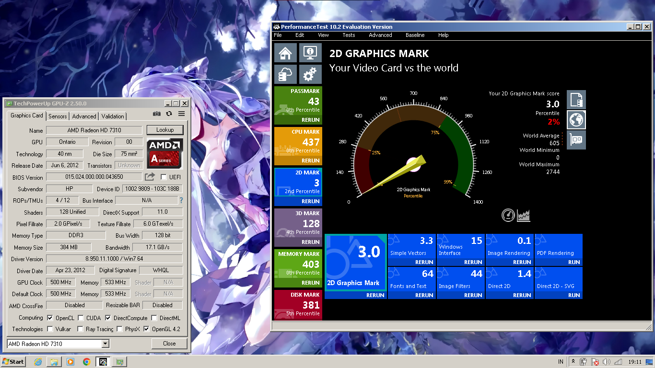The width and height of the screenshot is (655, 368).
Task: Toggle the DirectML checkbox
Action: pyautogui.click(x=154, y=318)
